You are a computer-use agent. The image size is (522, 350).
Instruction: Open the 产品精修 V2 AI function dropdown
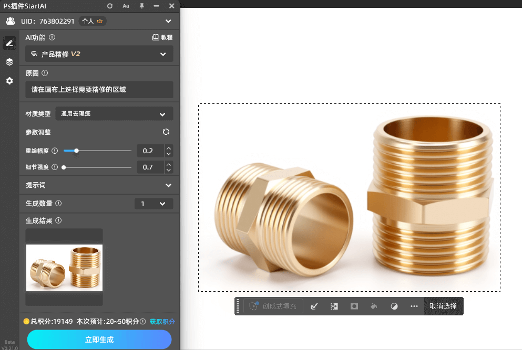(99, 54)
